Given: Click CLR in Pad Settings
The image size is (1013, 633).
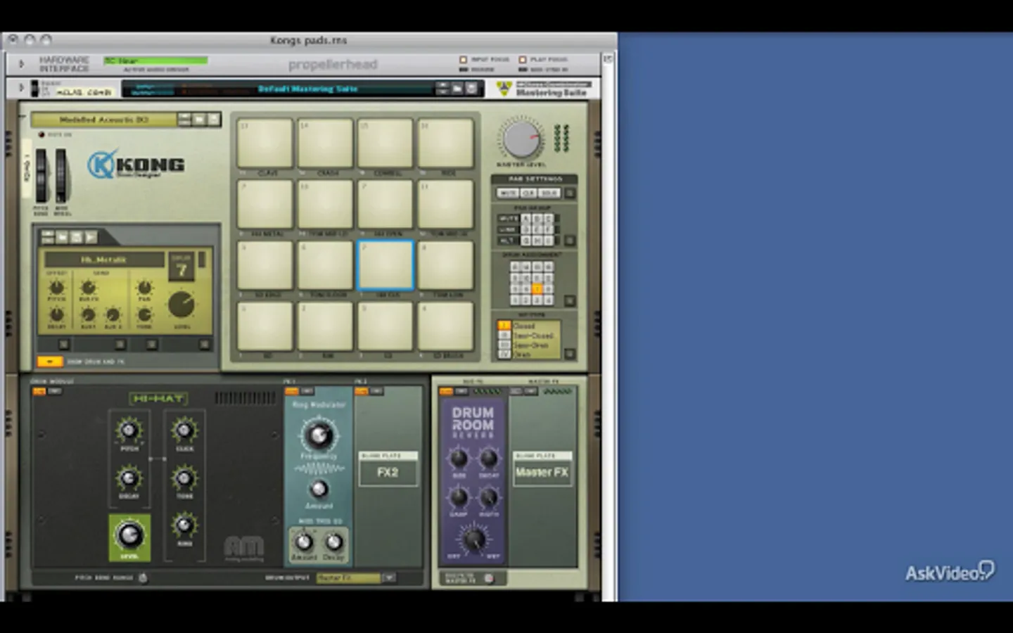Looking at the screenshot, I should tap(528, 193).
